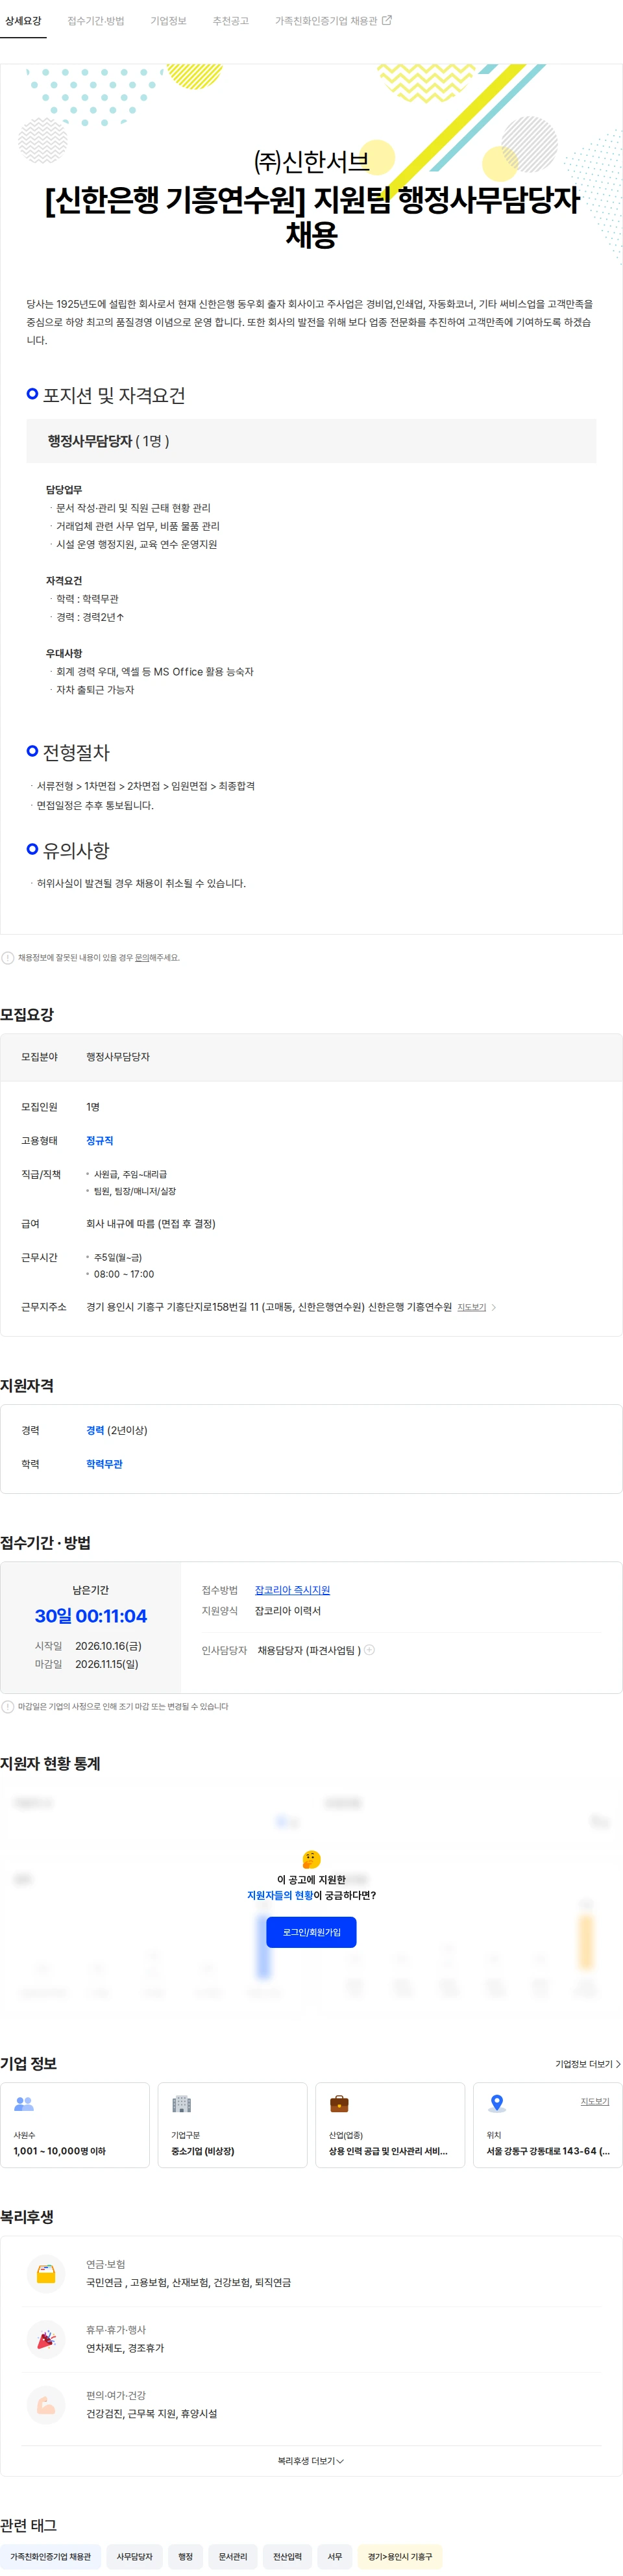Click the 행정 tag
The image size is (623, 2576).
tap(186, 2556)
